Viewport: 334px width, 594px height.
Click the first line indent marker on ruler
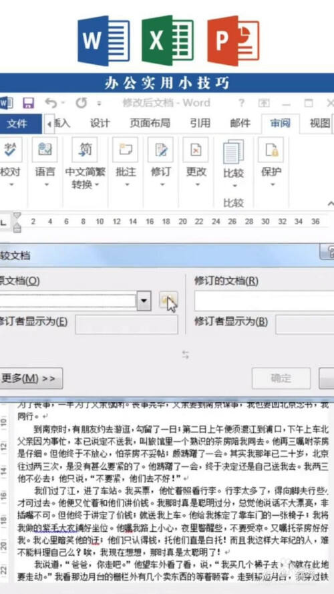17,216
